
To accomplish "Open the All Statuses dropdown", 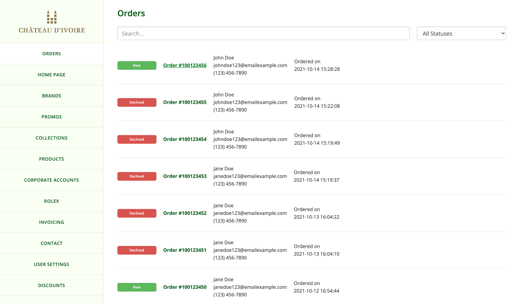I will [x=461, y=33].
